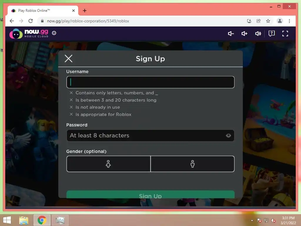The width and height of the screenshot is (301, 226).
Task: Open the muted speaker tray icon
Action: point(273,220)
